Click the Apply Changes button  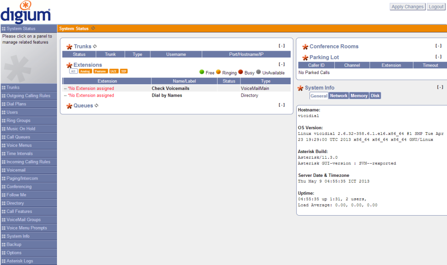407,7
